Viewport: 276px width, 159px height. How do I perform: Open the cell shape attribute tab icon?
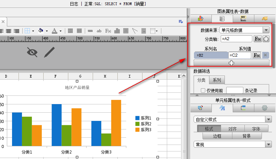(x=243, y=108)
